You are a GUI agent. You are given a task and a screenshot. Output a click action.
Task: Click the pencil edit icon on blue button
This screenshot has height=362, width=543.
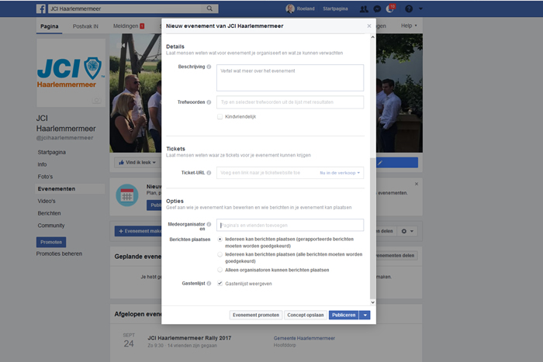(380, 163)
